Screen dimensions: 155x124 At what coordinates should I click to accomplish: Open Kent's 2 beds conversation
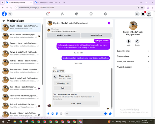coord(21,79)
